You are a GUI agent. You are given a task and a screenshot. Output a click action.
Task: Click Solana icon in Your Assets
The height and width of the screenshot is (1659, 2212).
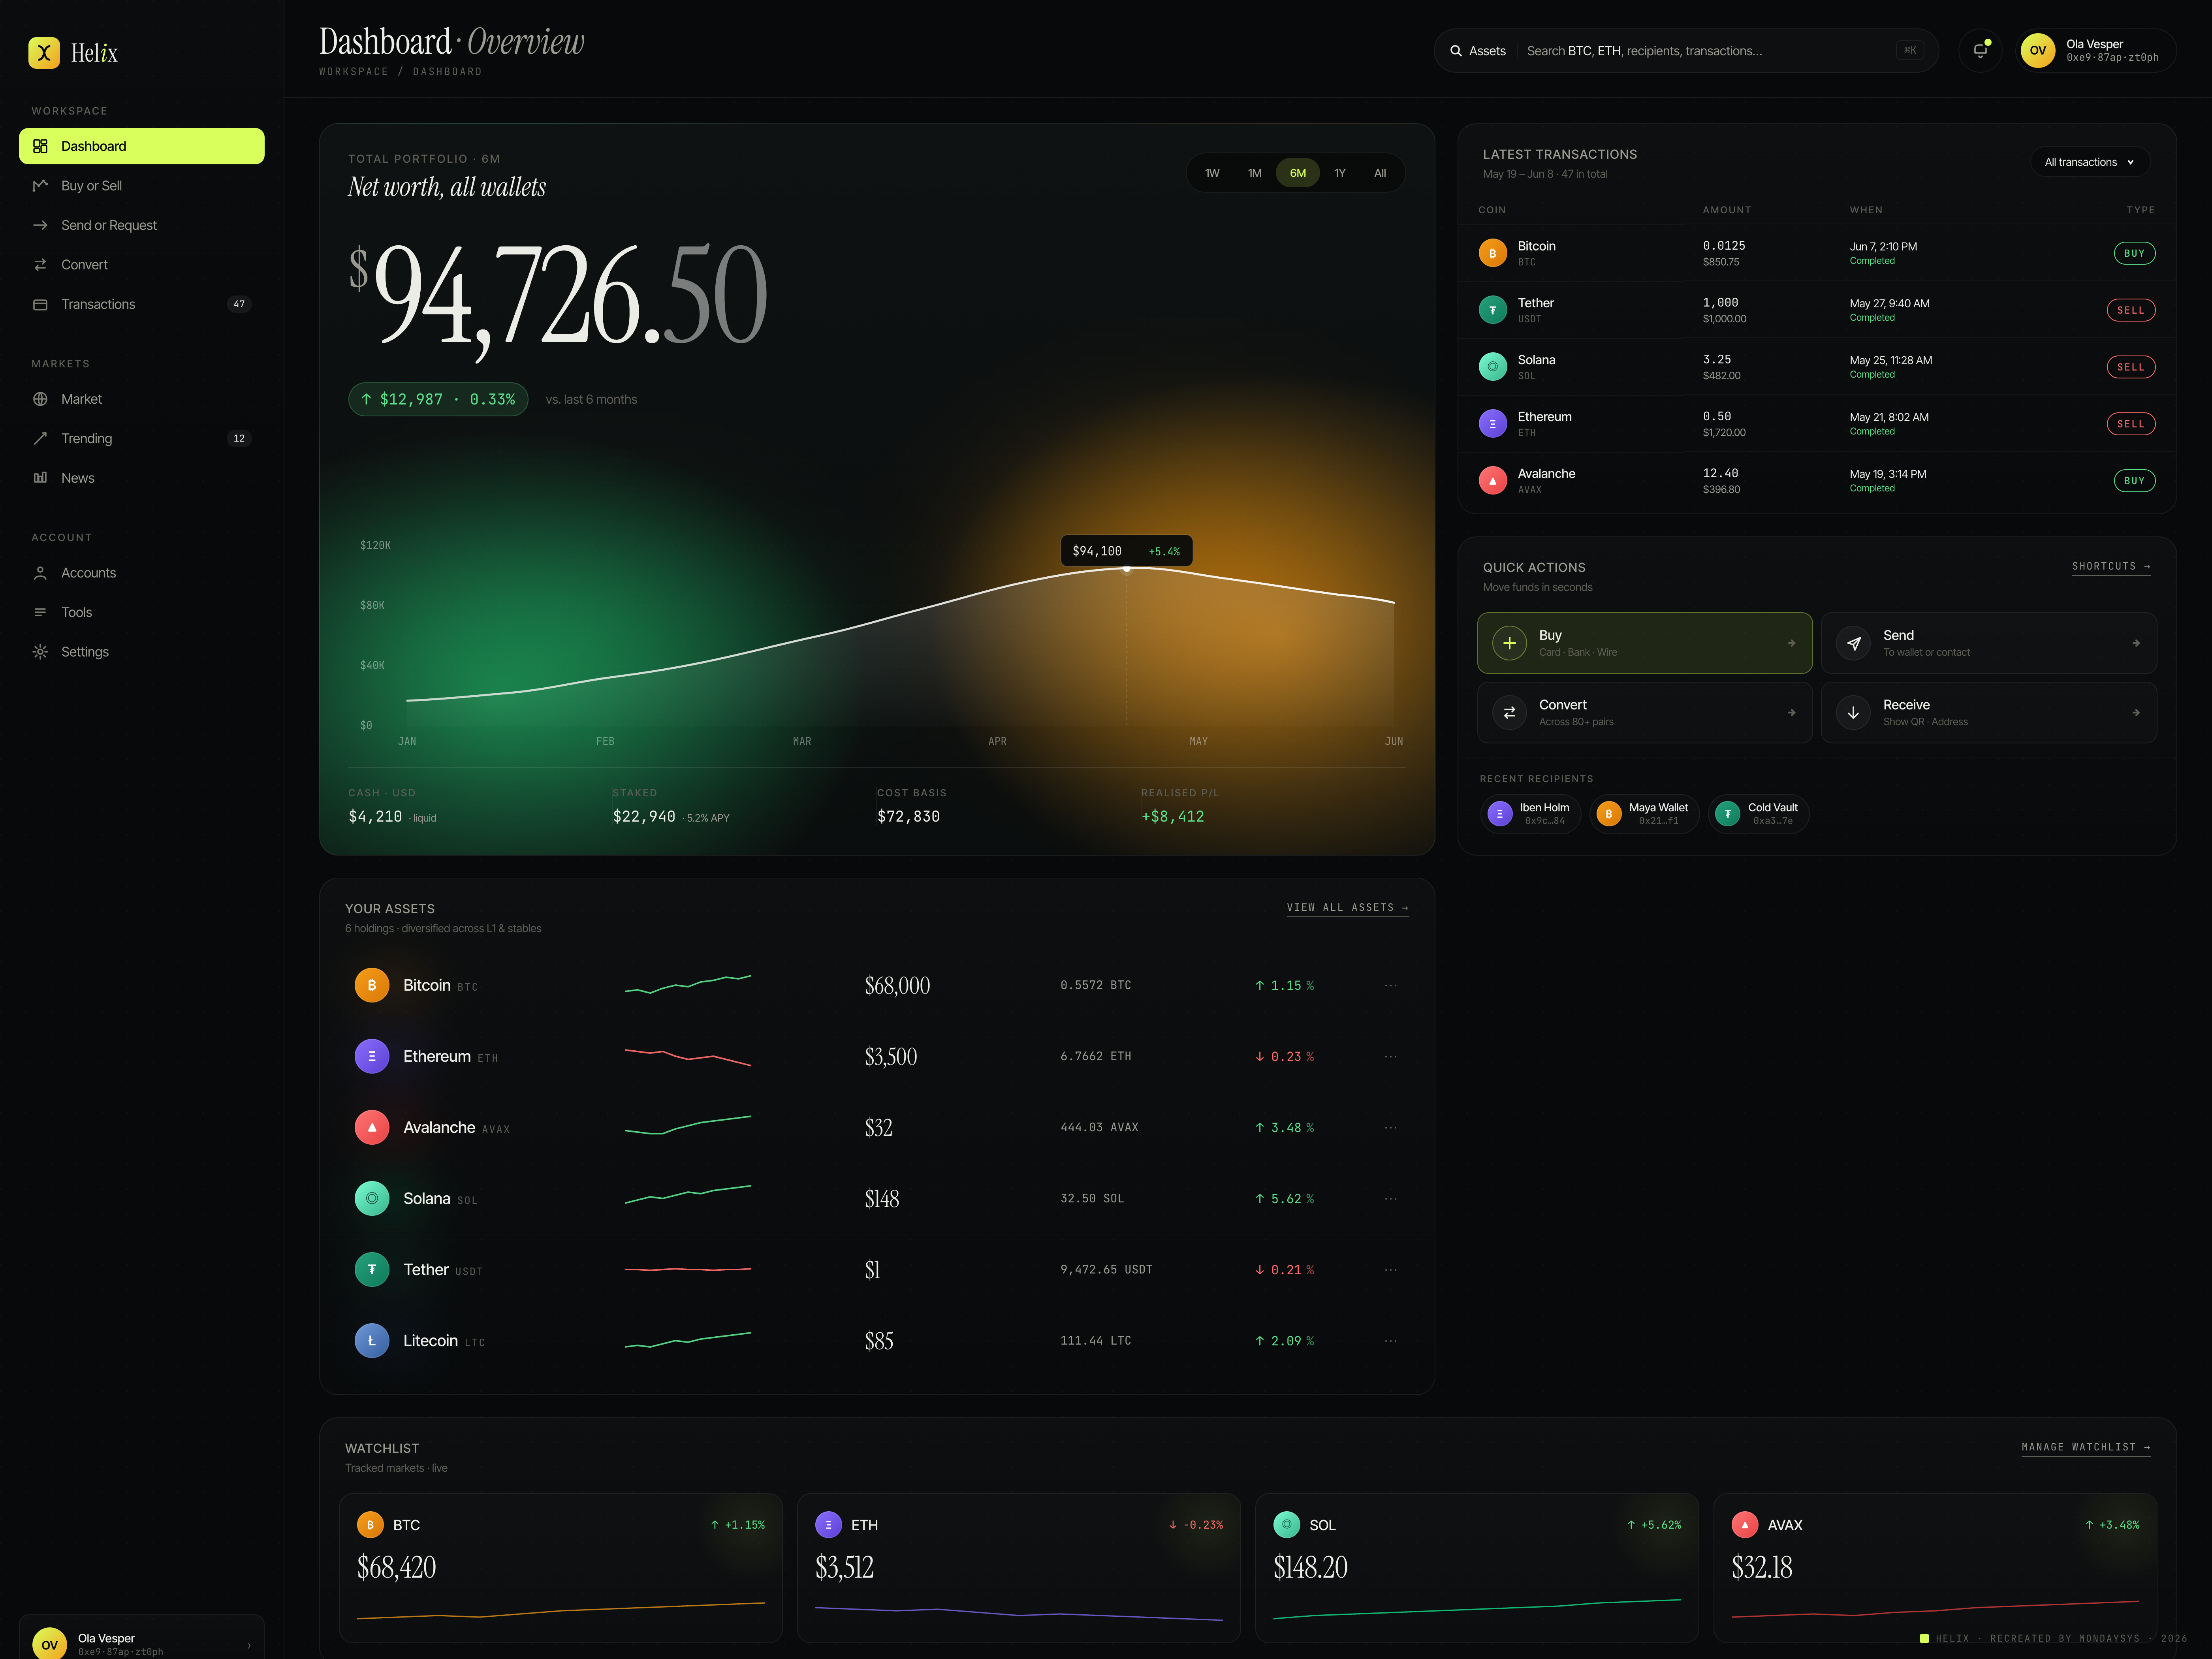(372, 1198)
